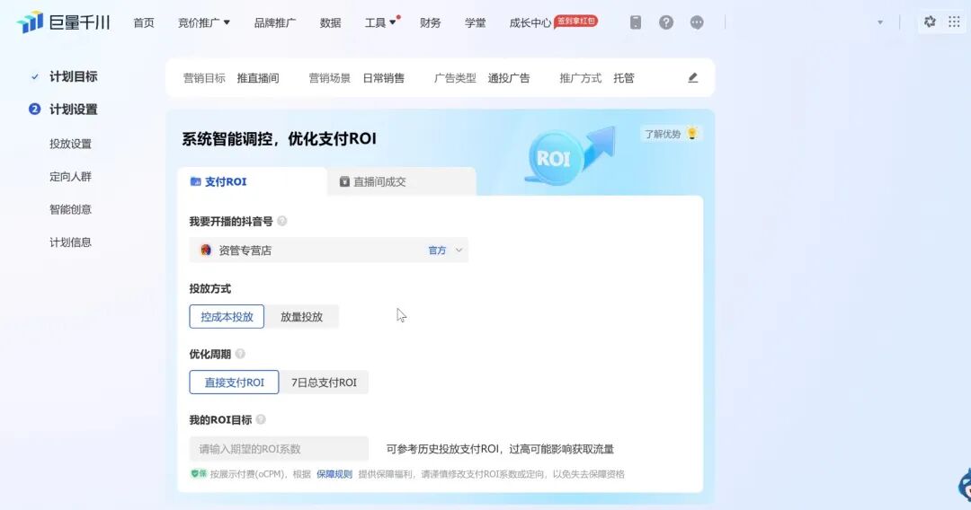Open the 保障规则 link

334,474
